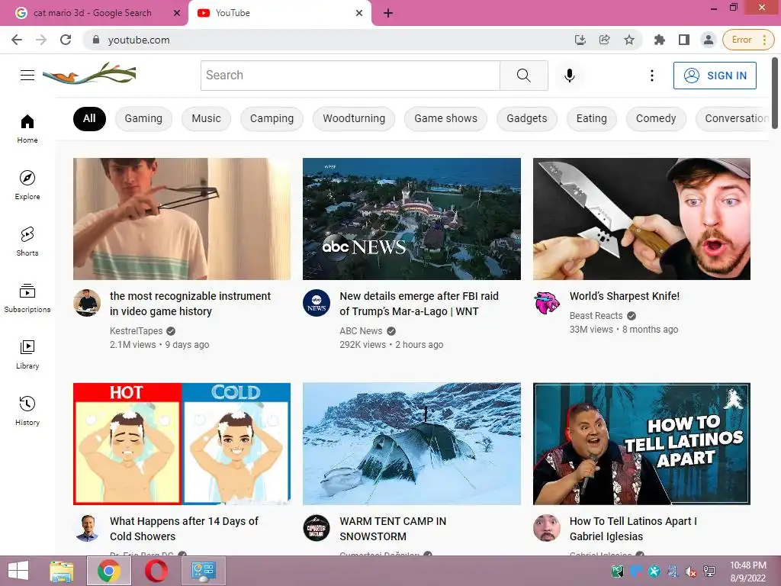Image resolution: width=781 pixels, height=586 pixels.
Task: Open Shorts in sidebar
Action: point(27,241)
